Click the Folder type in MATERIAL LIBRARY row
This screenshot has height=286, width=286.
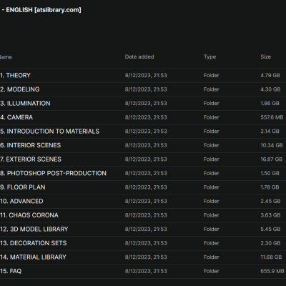coord(212,257)
